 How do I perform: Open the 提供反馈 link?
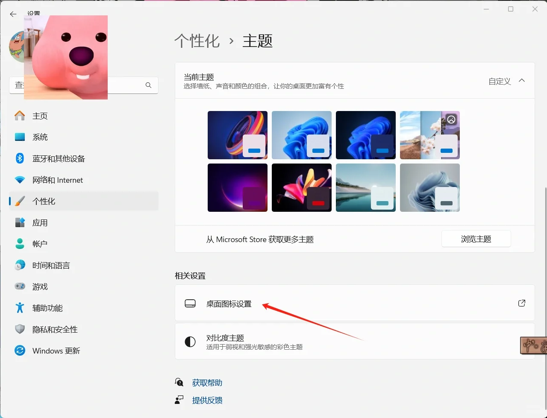point(208,400)
